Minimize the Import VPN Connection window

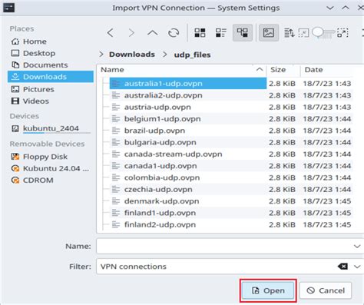click(330, 8)
